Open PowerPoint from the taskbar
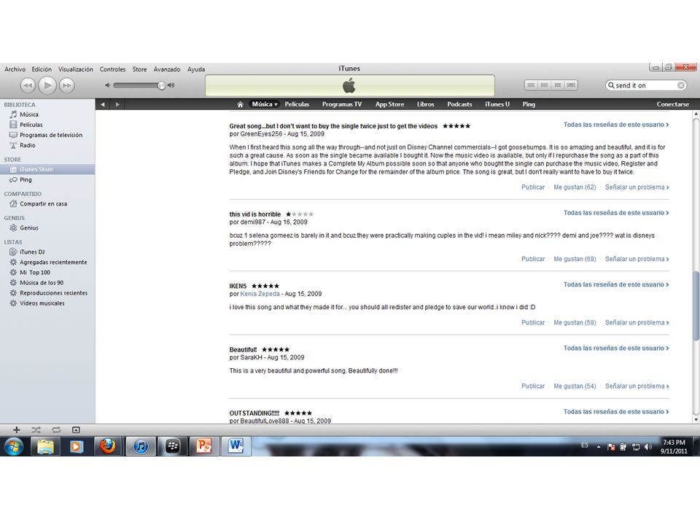700x525 pixels. (203, 446)
